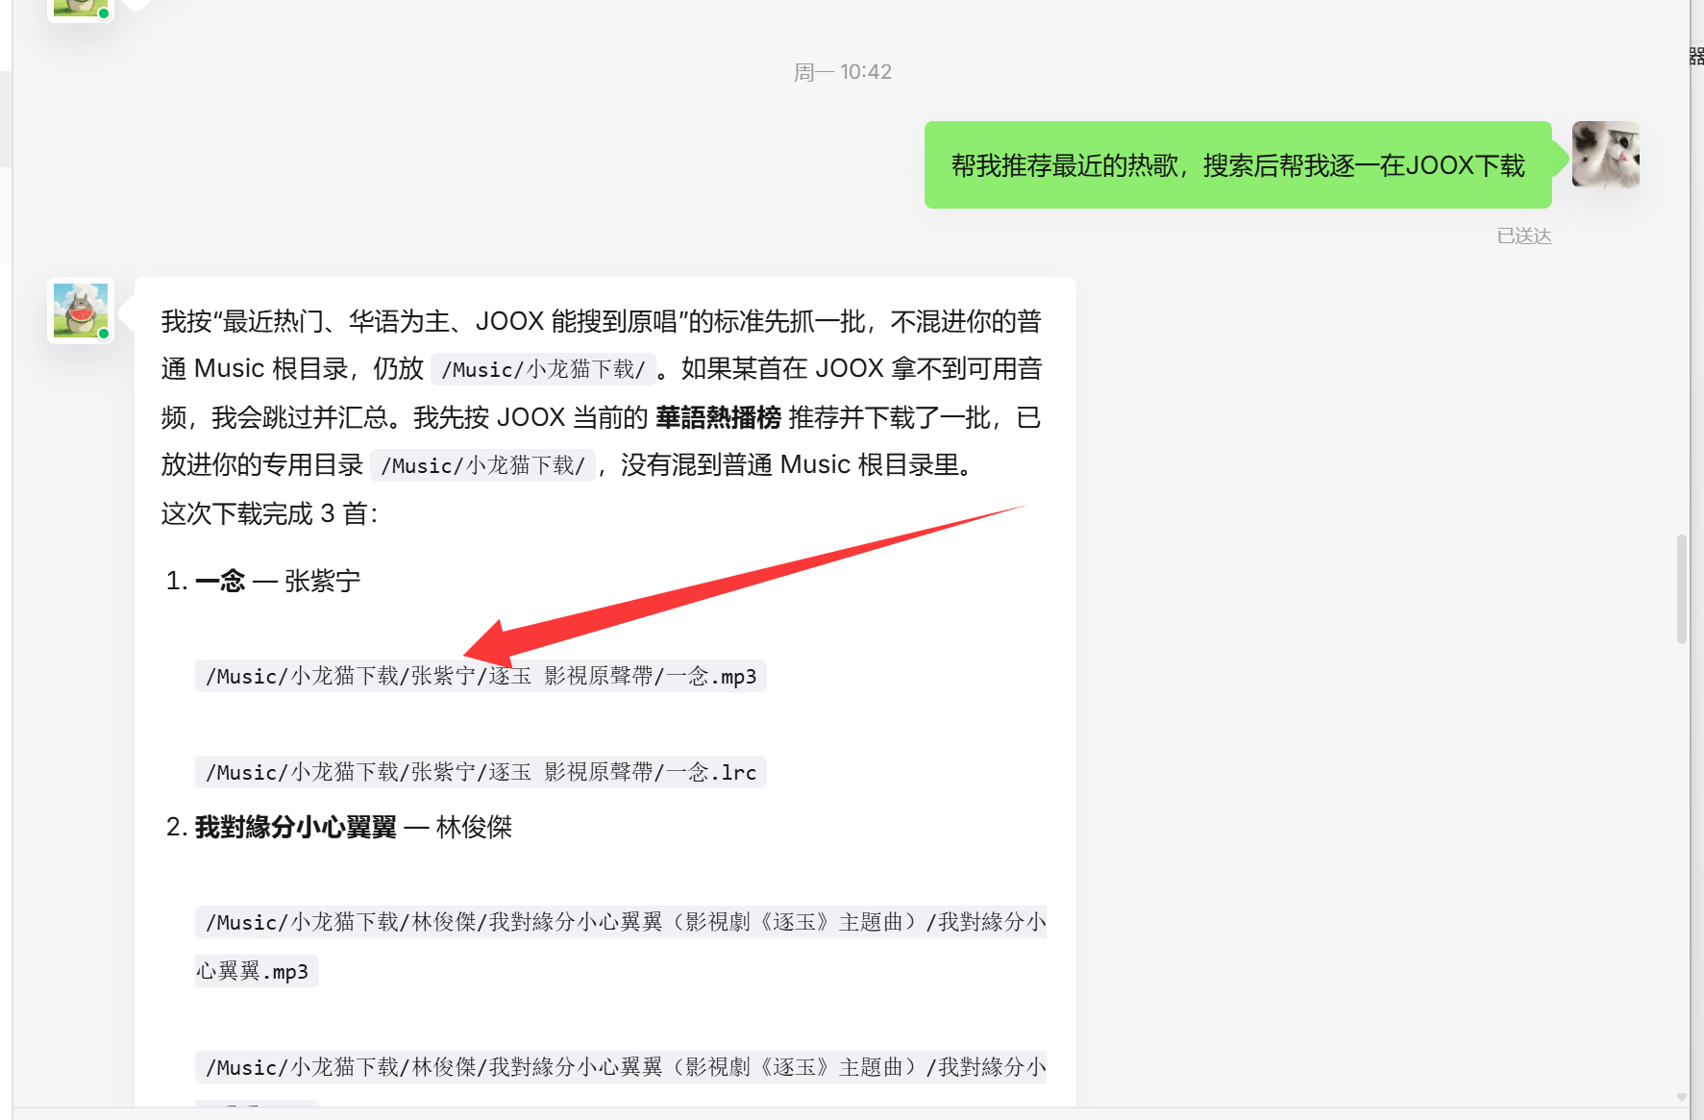
Task: Click the title 我對緣分小心翼翼 — 林俊傑
Action: 354,827
